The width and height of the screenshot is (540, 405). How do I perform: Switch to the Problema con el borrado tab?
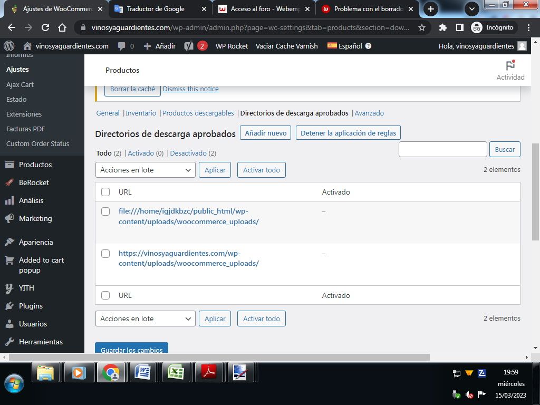coord(367,9)
